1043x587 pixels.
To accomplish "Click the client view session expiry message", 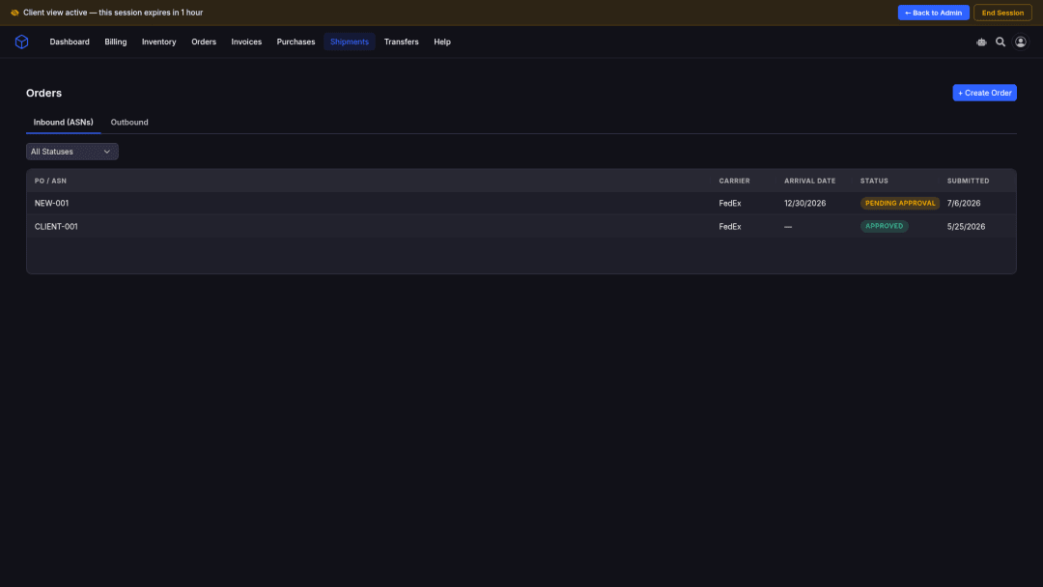I will [113, 13].
